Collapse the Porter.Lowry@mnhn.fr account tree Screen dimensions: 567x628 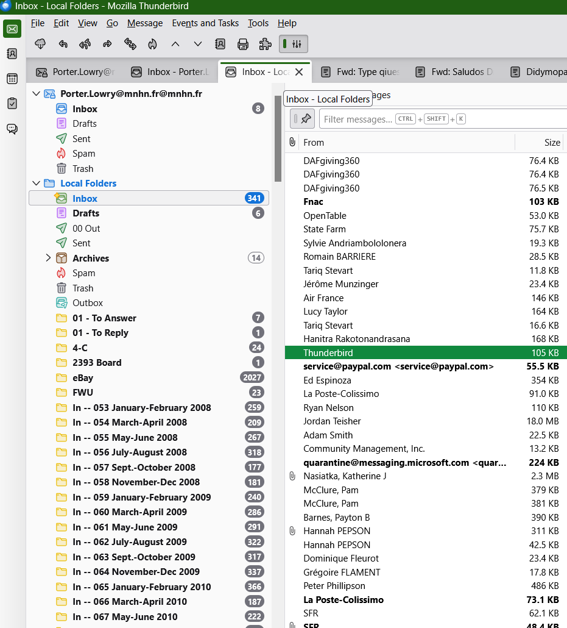click(36, 94)
